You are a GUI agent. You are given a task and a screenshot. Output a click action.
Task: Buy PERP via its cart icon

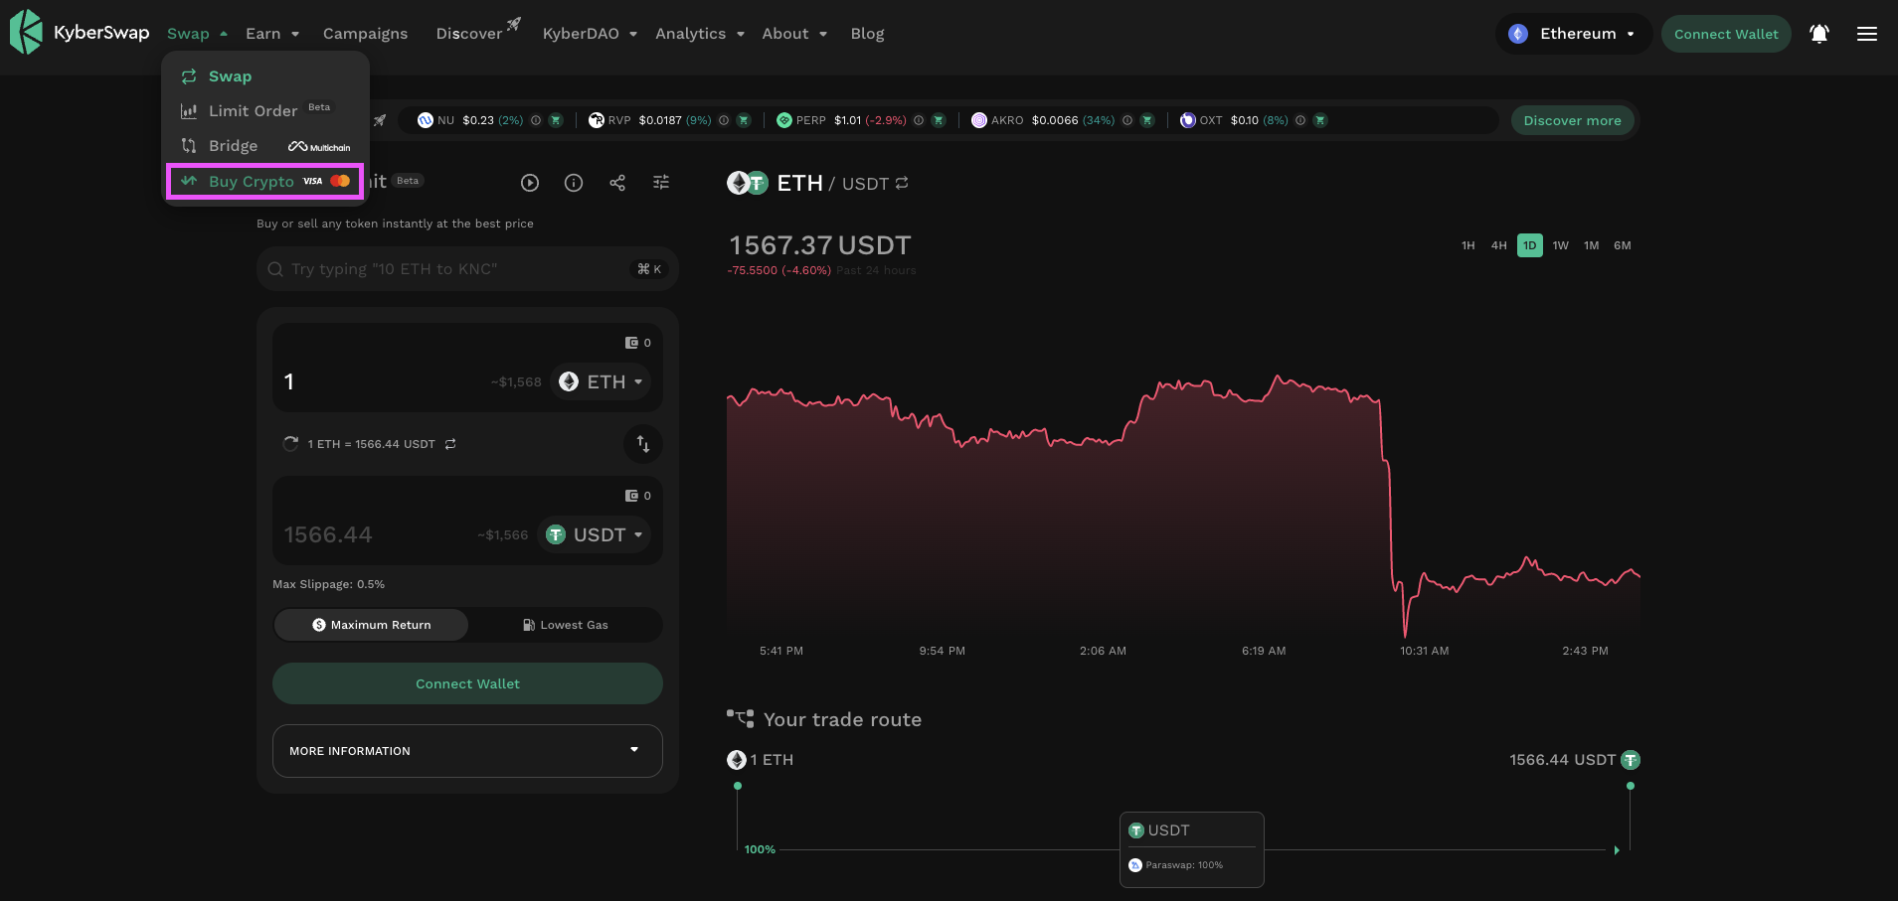point(938,120)
